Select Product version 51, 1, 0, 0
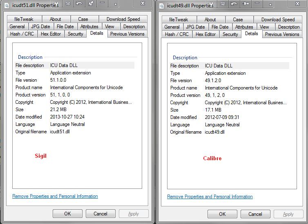The height and width of the screenshot is (224, 308). [60, 95]
